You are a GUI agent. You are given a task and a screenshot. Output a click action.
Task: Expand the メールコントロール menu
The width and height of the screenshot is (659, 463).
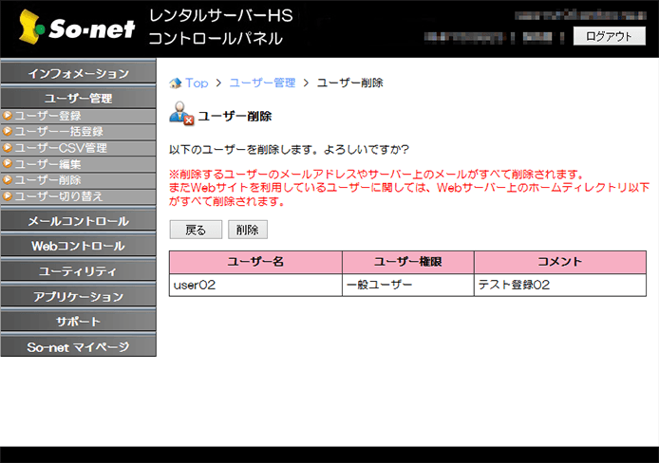[x=78, y=221]
